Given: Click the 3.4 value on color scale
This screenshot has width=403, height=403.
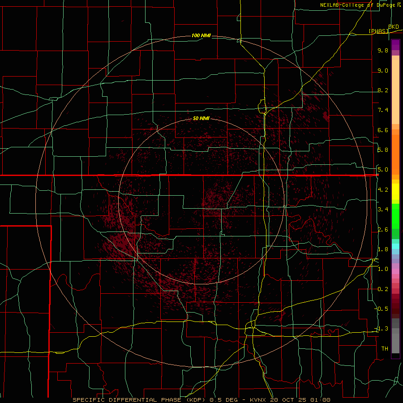Looking at the screenshot, I should [383, 210].
